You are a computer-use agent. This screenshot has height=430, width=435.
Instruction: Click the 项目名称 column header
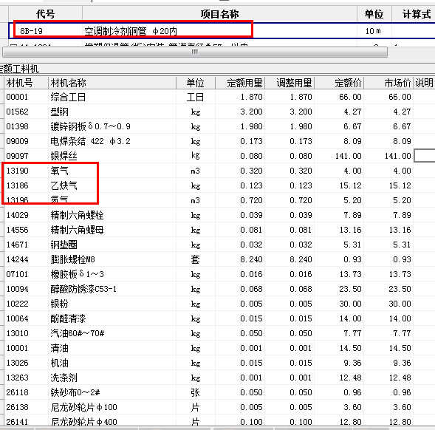[219, 14]
